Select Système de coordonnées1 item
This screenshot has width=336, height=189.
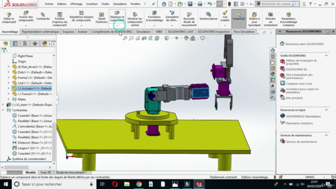[x=27, y=159]
